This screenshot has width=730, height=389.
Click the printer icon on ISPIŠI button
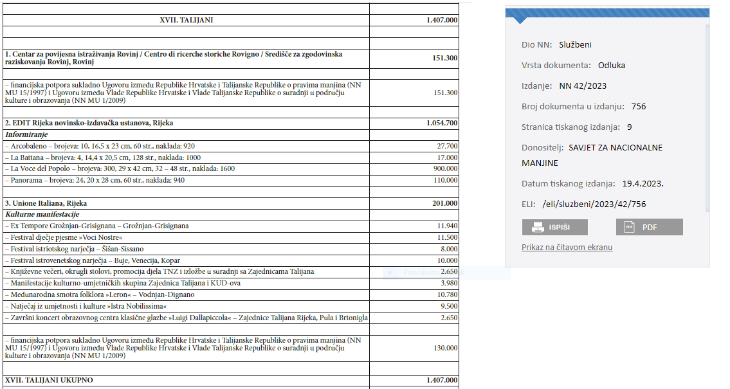[538, 227]
